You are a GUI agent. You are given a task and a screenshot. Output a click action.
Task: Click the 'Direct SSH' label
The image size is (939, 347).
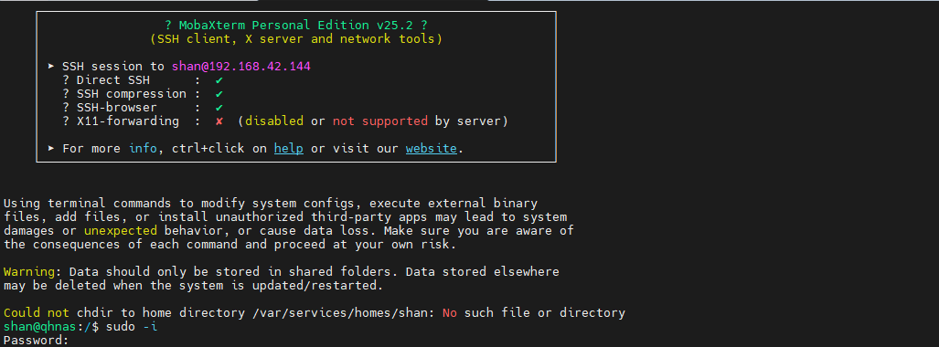pyautogui.click(x=113, y=80)
